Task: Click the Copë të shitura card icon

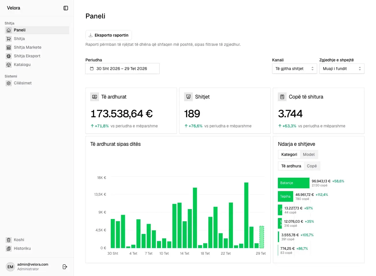Action: 282,97
